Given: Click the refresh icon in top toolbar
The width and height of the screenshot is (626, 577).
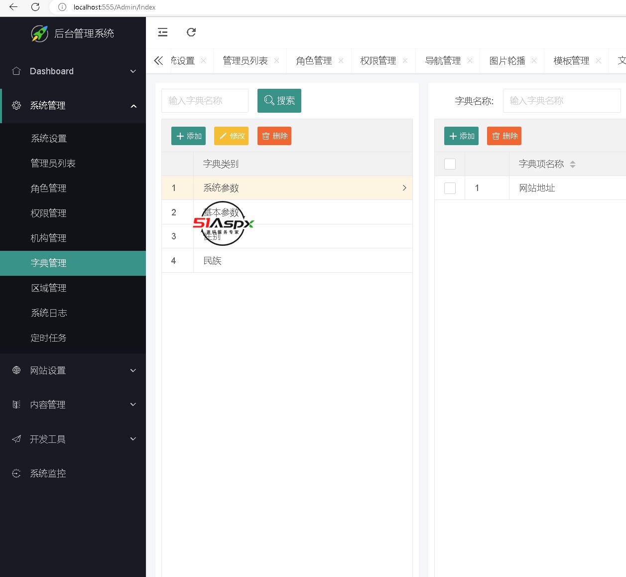Looking at the screenshot, I should [191, 32].
